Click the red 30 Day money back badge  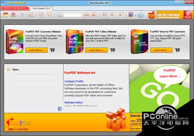[188, 15]
